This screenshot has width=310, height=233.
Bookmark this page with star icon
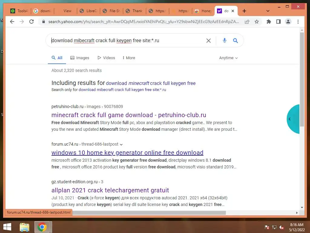click(257, 22)
